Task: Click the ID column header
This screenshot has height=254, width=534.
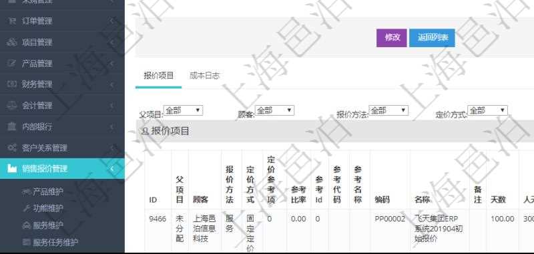Action: [153, 199]
